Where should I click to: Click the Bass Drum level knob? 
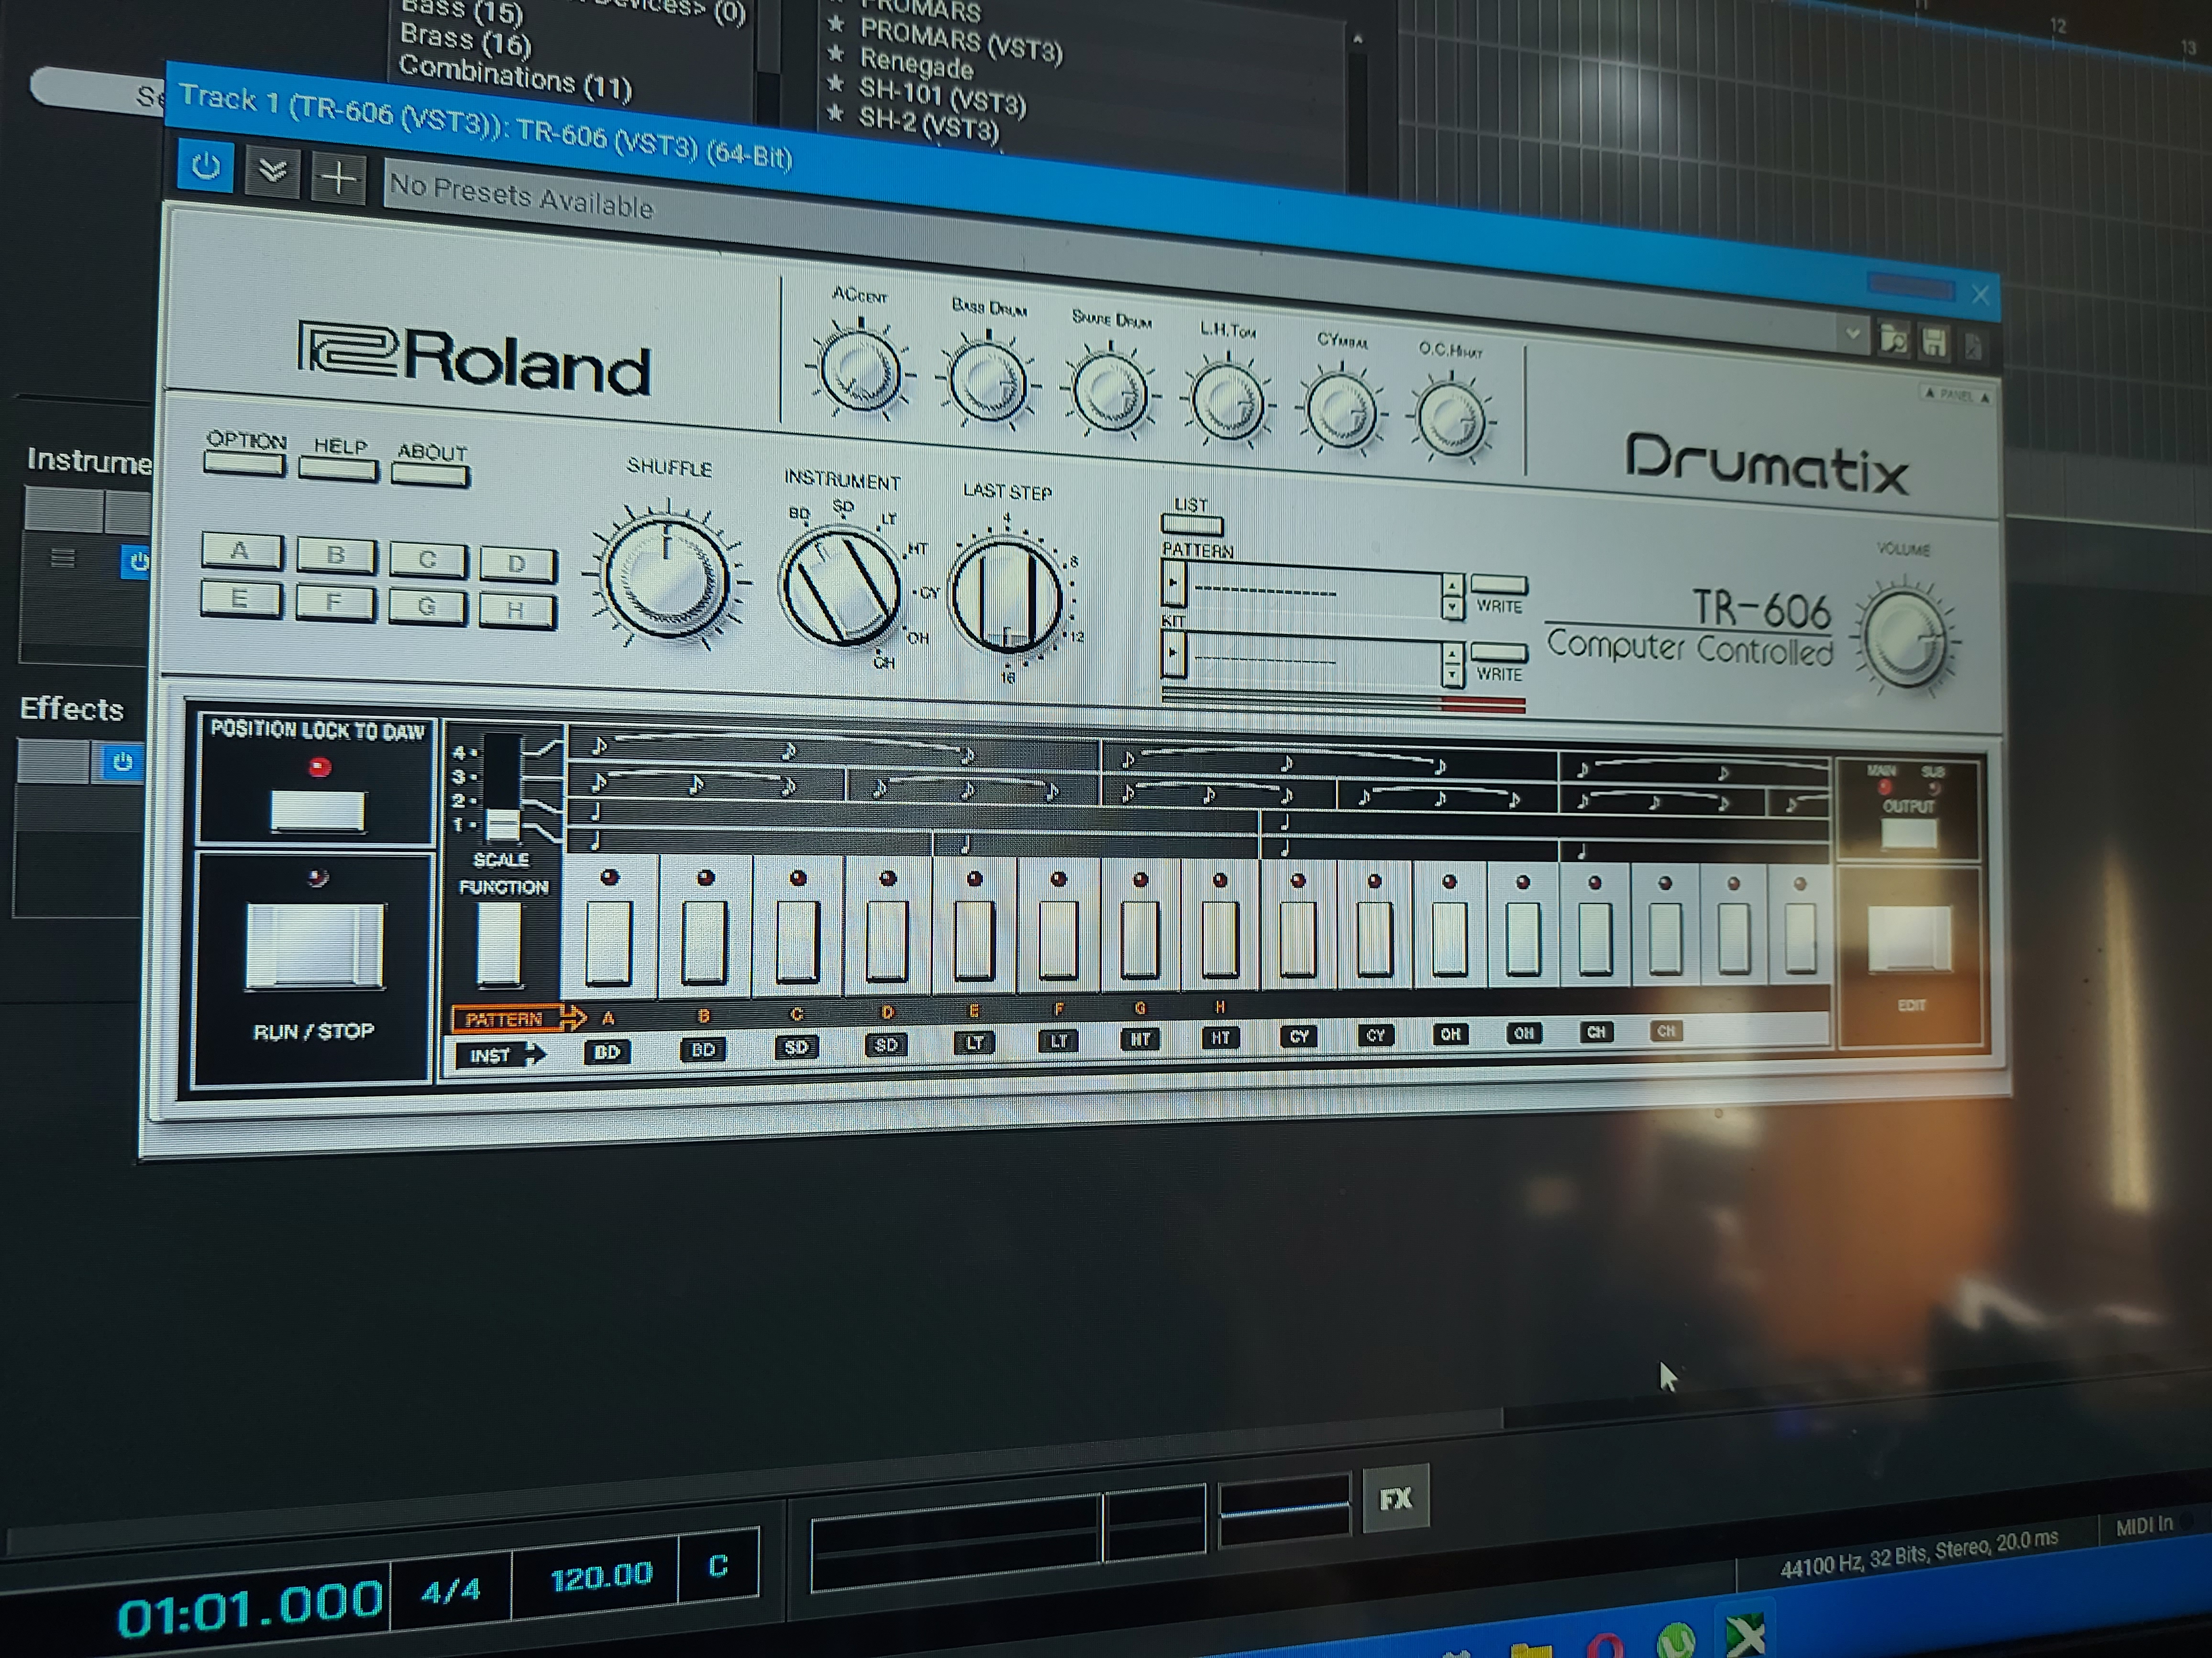coord(987,383)
